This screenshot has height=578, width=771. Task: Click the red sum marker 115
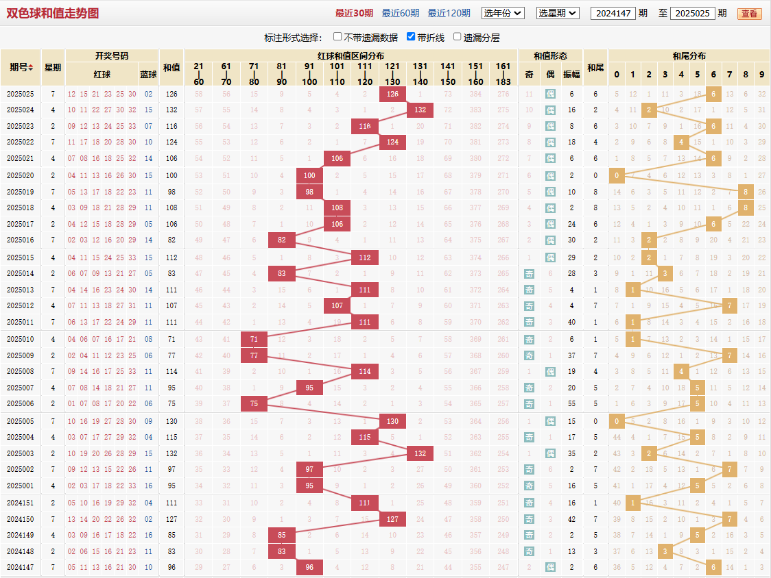pos(365,437)
